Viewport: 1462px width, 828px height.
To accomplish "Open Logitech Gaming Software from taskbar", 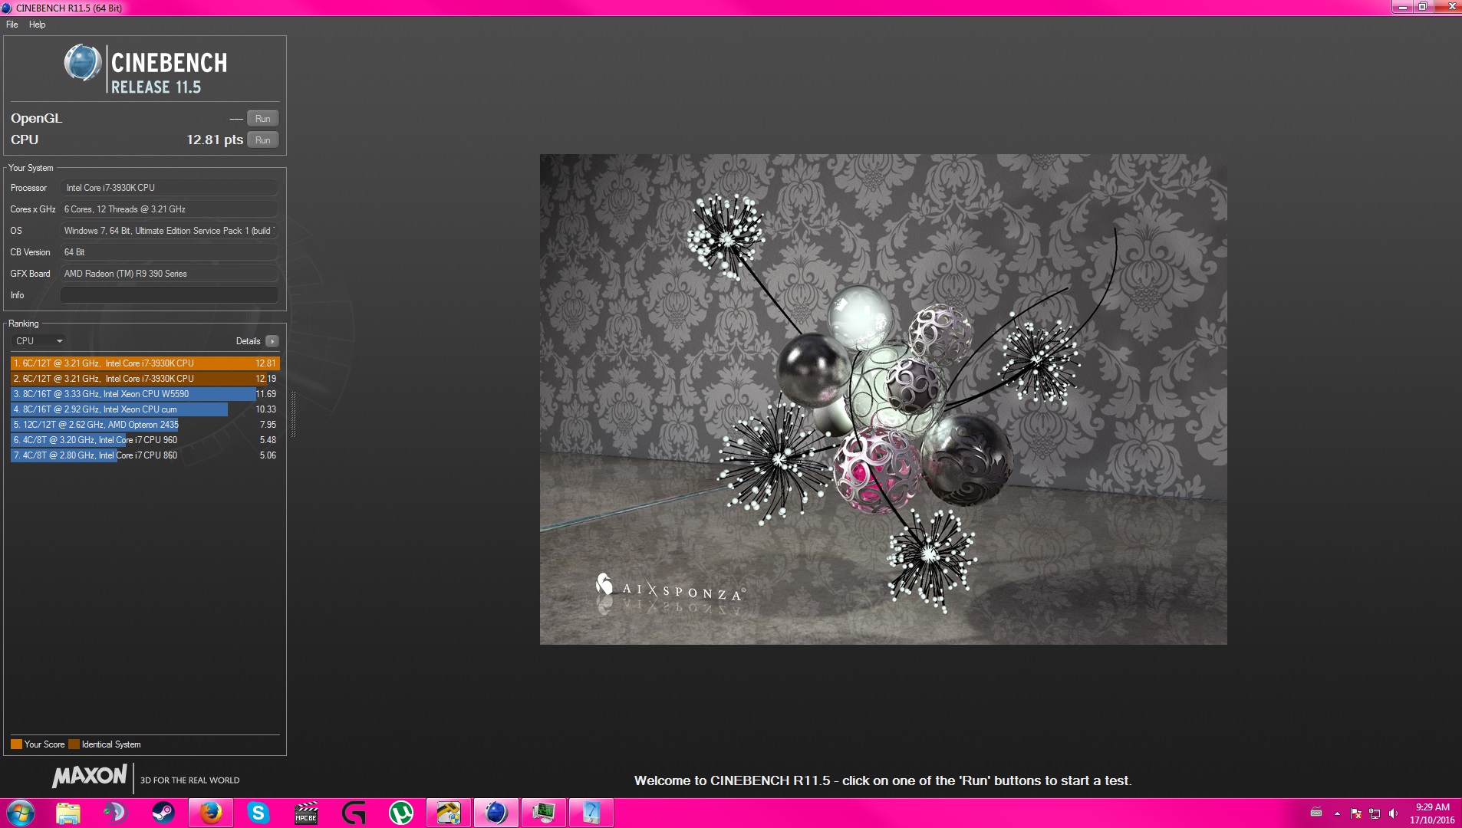I will 354,813.
